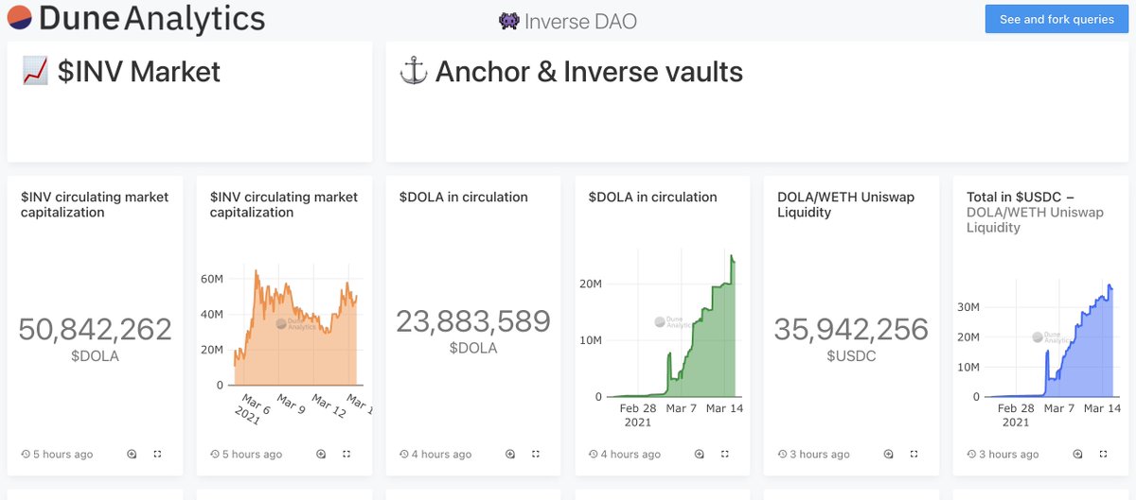
Task: Click '5 hours ago' under the 50,842,262 counter
Action: point(57,455)
